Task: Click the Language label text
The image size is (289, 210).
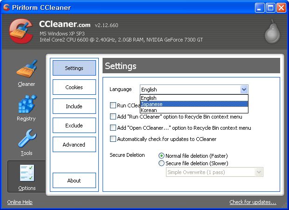Action: click(121, 89)
